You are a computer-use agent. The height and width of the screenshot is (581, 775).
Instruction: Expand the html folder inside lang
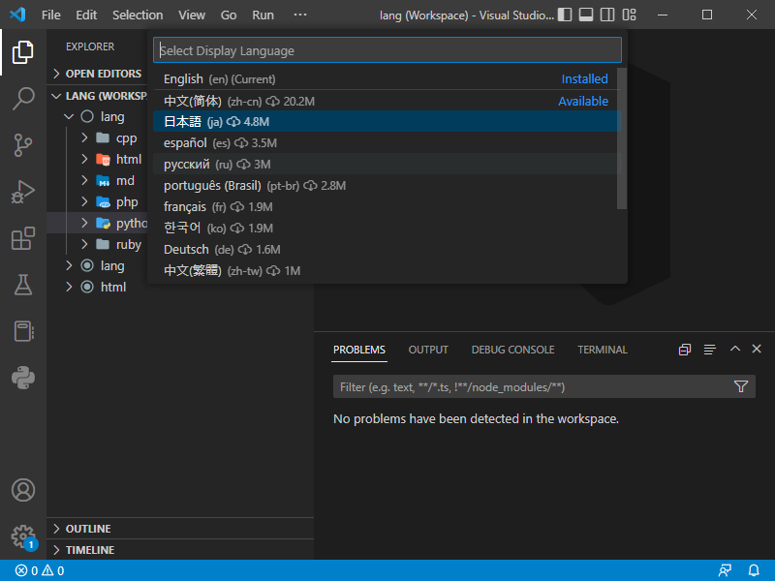98,159
